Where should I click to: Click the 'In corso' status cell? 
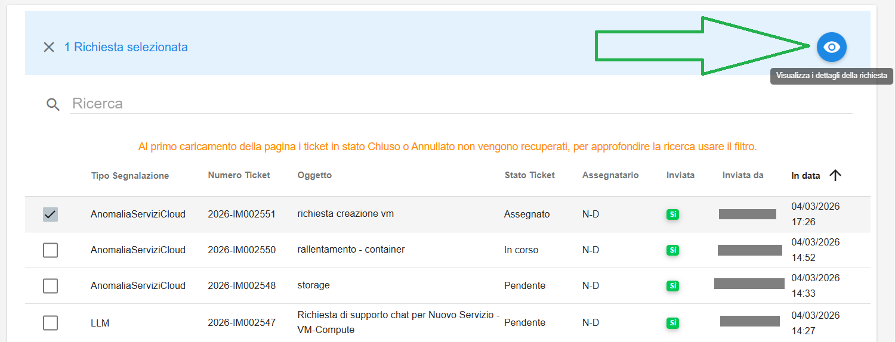click(521, 250)
